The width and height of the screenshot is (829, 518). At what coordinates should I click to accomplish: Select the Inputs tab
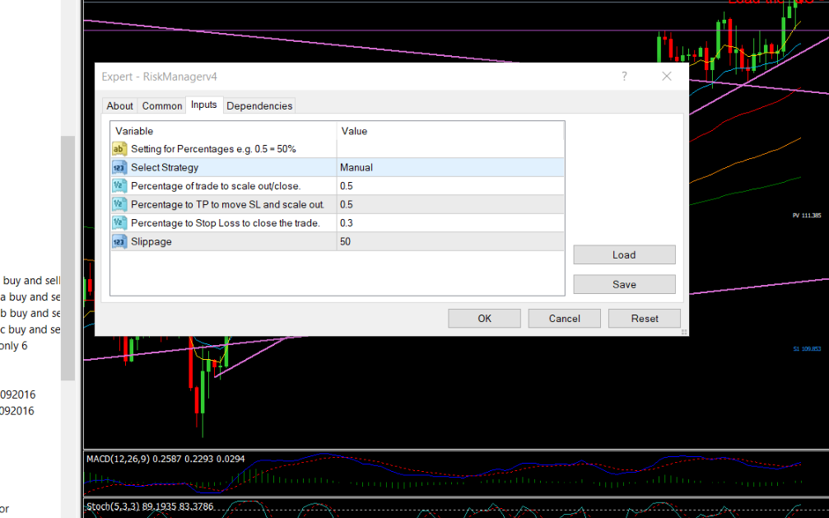coord(203,105)
